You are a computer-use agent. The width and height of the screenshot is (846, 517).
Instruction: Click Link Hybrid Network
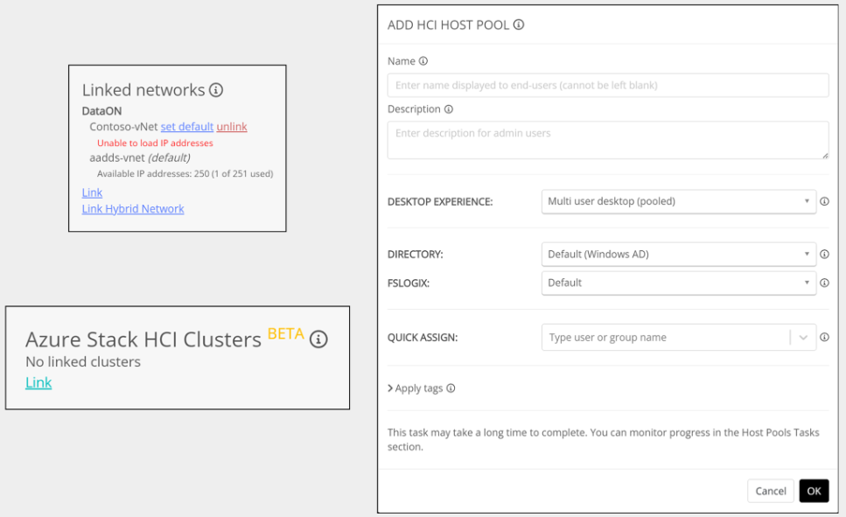[133, 209]
